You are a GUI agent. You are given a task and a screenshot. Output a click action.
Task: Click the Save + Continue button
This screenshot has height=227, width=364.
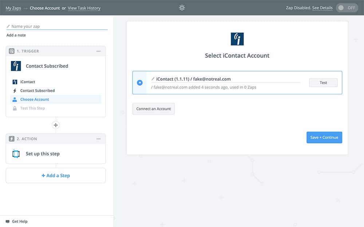(324, 137)
